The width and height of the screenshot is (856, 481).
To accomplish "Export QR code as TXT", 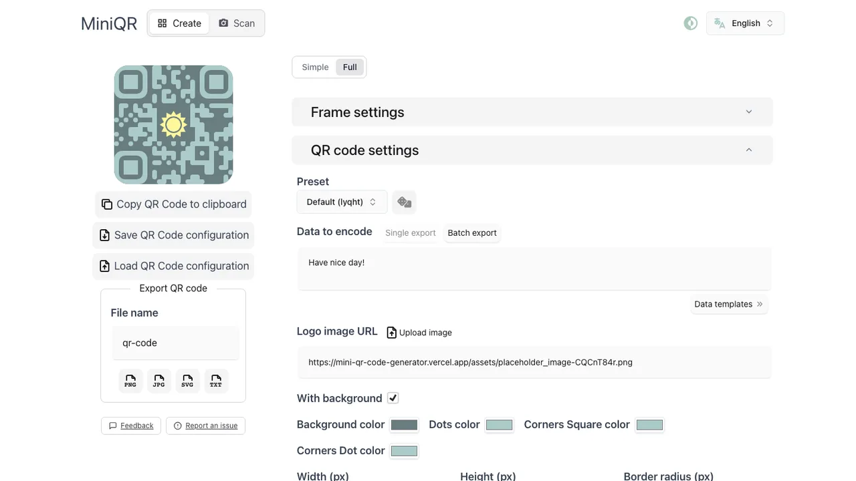I will click(x=216, y=381).
